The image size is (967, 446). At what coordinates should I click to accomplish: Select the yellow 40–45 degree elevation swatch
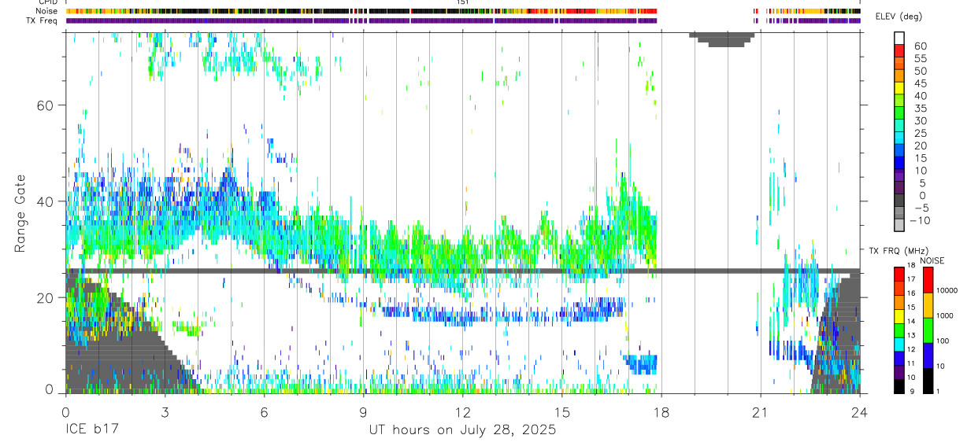[x=899, y=89]
